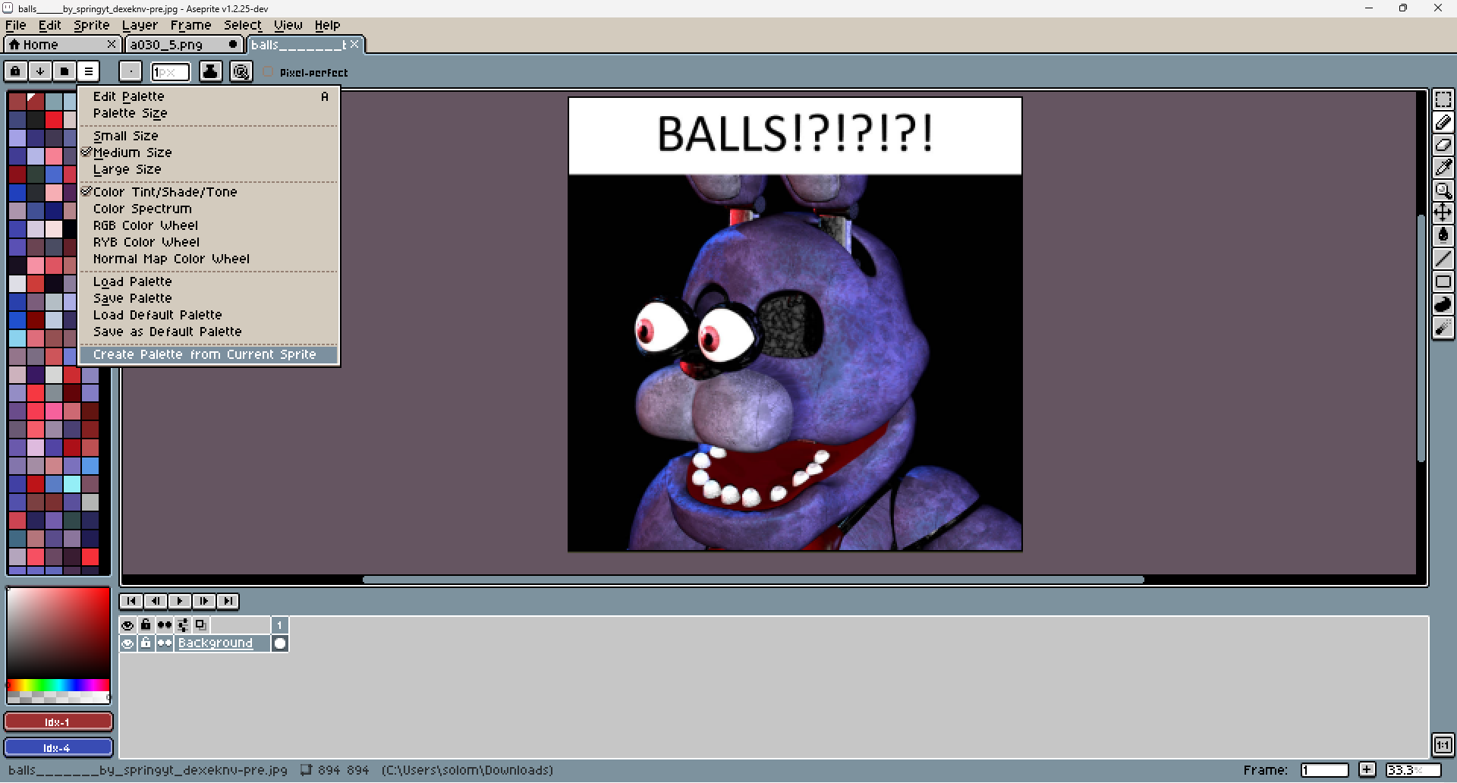The height and width of the screenshot is (783, 1457).
Task: Click the foreground color Idx-1 button
Action: (x=58, y=722)
